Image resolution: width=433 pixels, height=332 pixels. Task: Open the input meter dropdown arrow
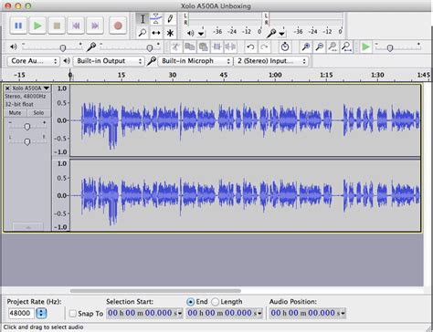[x=282, y=33]
